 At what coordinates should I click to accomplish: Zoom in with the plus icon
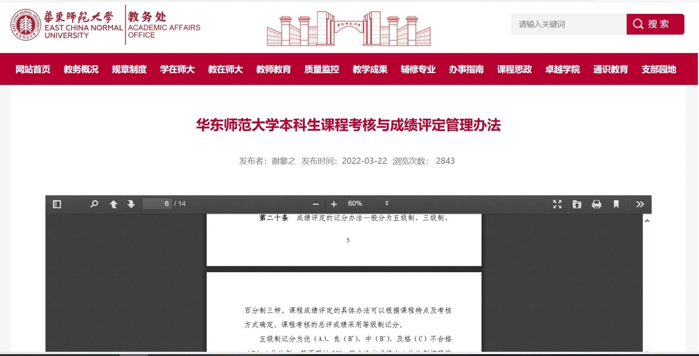334,204
